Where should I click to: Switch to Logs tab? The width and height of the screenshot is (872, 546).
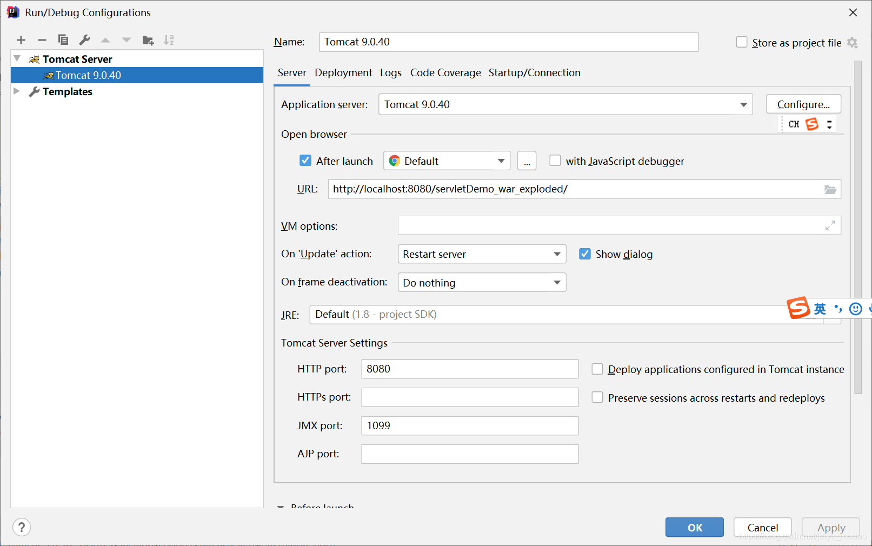[x=391, y=73]
